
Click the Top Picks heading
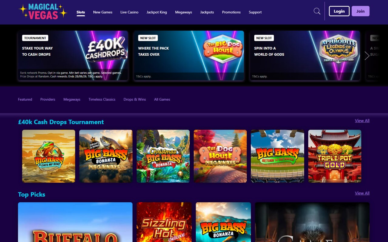pyautogui.click(x=32, y=195)
